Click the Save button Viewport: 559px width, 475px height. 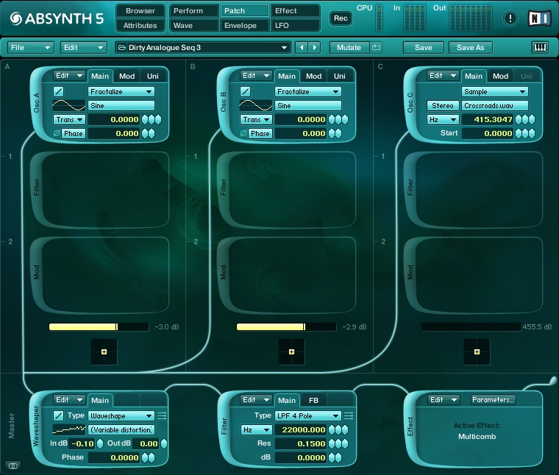(424, 47)
